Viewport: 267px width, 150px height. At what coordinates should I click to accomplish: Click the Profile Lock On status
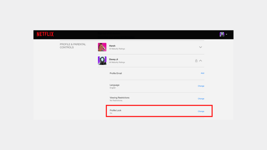click(x=111, y=113)
